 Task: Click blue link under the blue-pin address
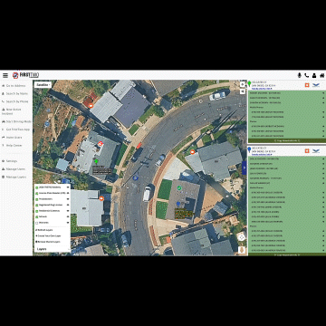[x=262, y=154]
